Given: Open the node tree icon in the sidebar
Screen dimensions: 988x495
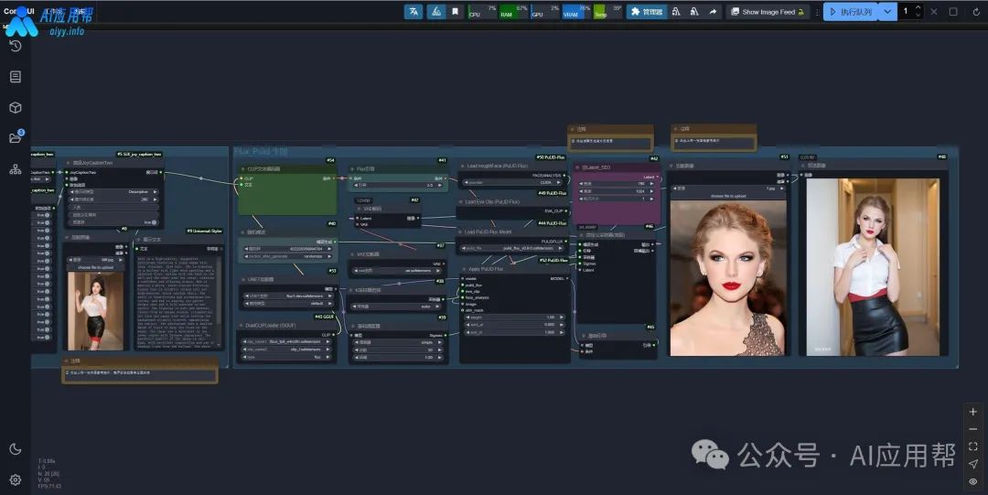Looking at the screenshot, I should tap(16, 169).
